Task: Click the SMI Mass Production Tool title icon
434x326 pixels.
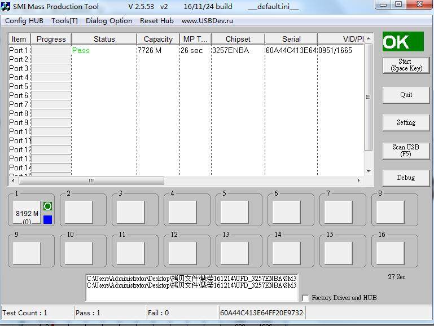Action: pos(6,6)
